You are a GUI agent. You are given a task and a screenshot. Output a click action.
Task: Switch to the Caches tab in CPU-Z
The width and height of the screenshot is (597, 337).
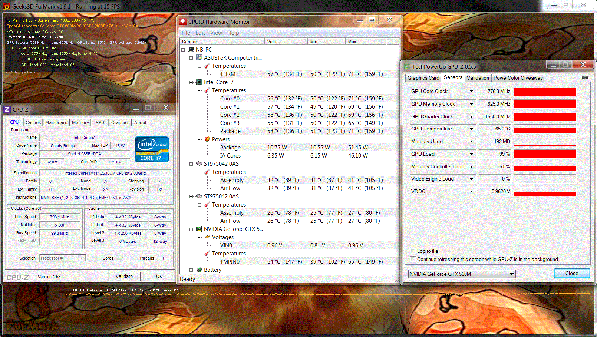(33, 122)
